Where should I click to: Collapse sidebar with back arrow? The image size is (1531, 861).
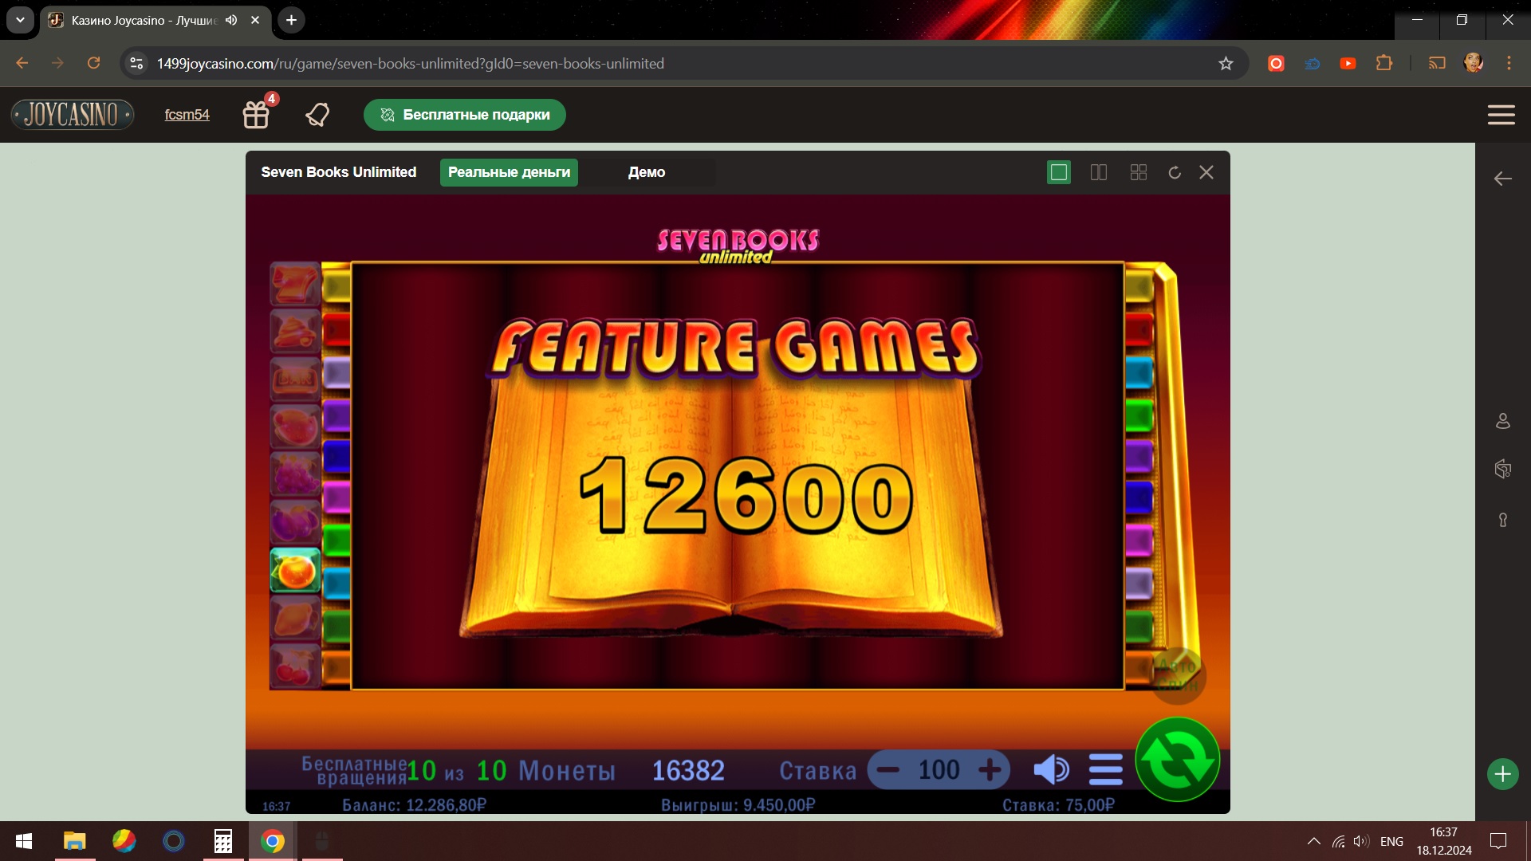[1502, 179]
